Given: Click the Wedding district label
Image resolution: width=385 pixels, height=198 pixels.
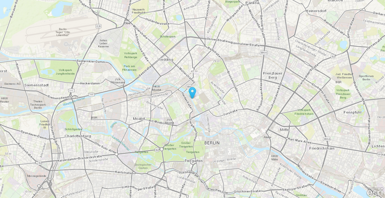Looking at the screenshot, I should click(x=166, y=59).
